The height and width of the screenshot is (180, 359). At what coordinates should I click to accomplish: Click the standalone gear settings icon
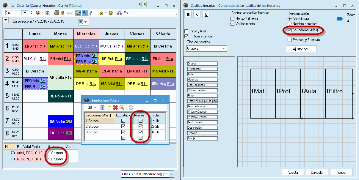tap(111, 13)
